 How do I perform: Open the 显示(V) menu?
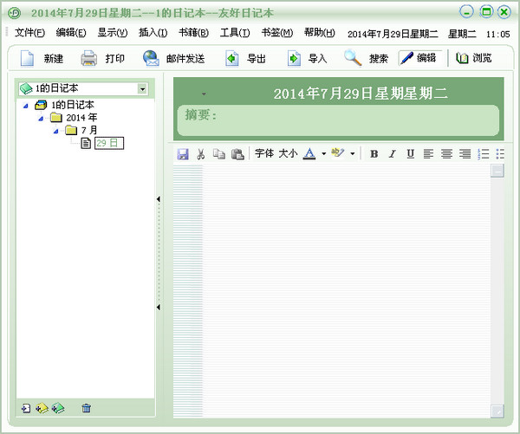[113, 33]
